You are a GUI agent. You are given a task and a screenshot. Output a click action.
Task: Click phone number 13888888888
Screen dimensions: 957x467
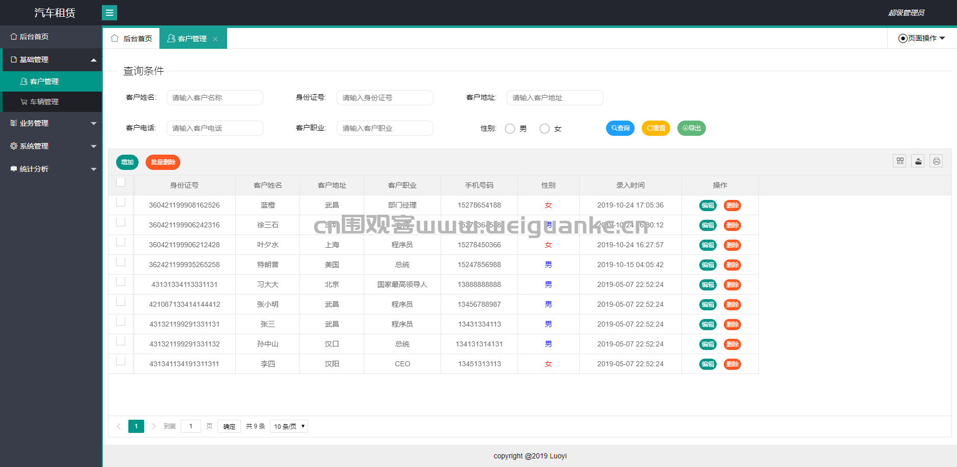coord(479,284)
